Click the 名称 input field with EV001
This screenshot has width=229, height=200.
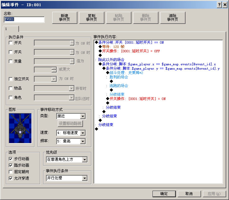tap(24, 20)
